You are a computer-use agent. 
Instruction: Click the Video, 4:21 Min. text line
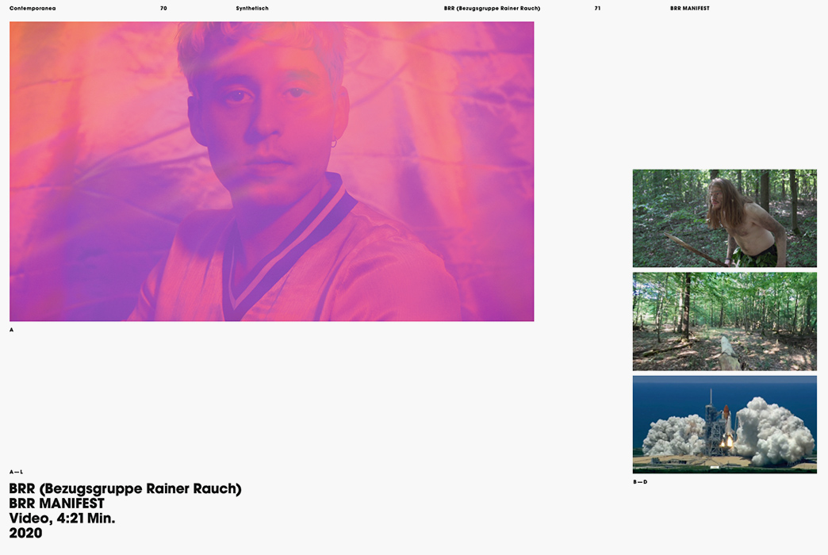pyautogui.click(x=63, y=519)
